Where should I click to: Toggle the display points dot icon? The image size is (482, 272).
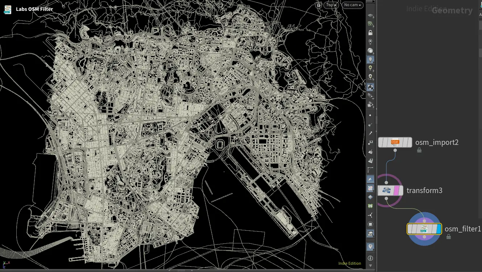point(370,116)
